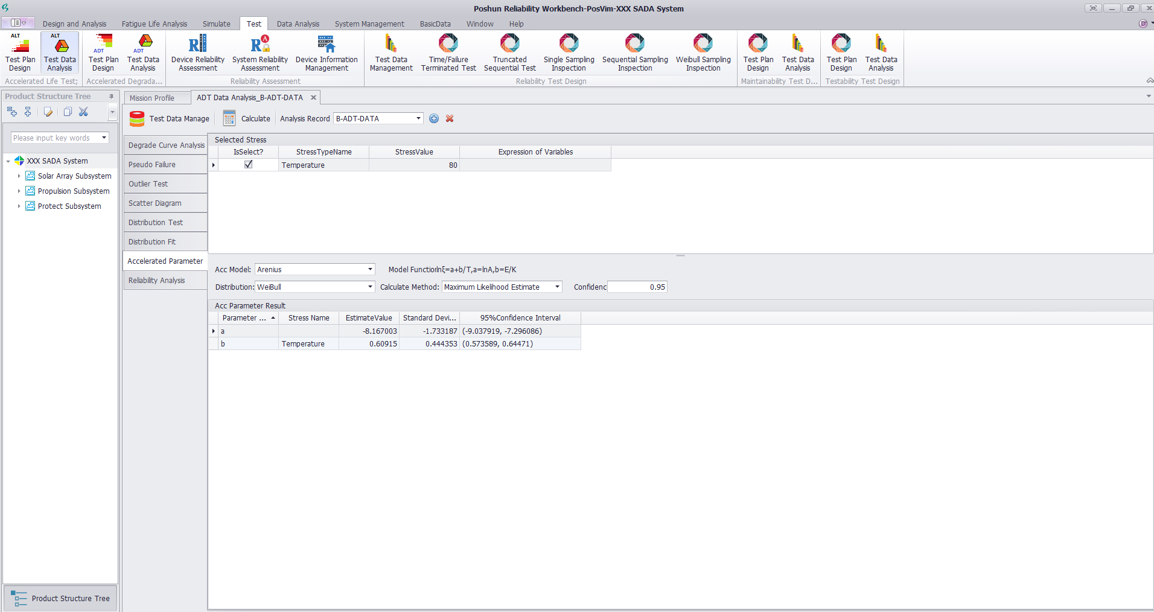The height and width of the screenshot is (612, 1154).
Task: Delete analysis record with red X icon
Action: click(450, 118)
